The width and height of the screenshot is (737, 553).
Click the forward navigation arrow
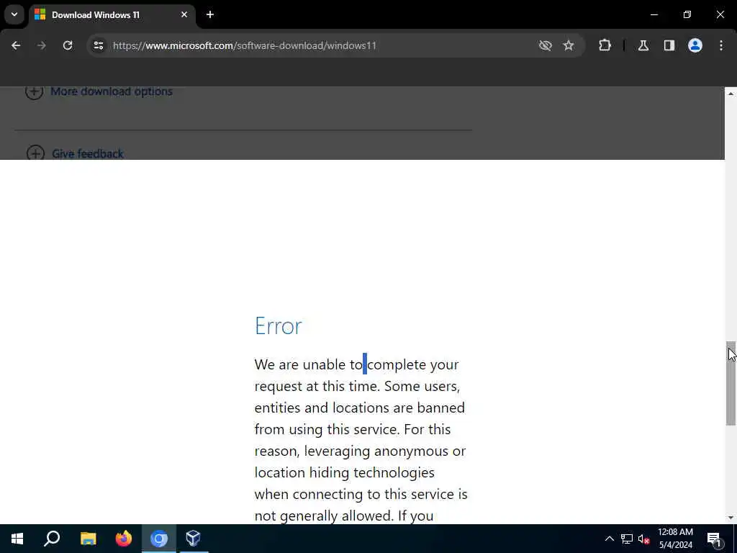[41, 45]
